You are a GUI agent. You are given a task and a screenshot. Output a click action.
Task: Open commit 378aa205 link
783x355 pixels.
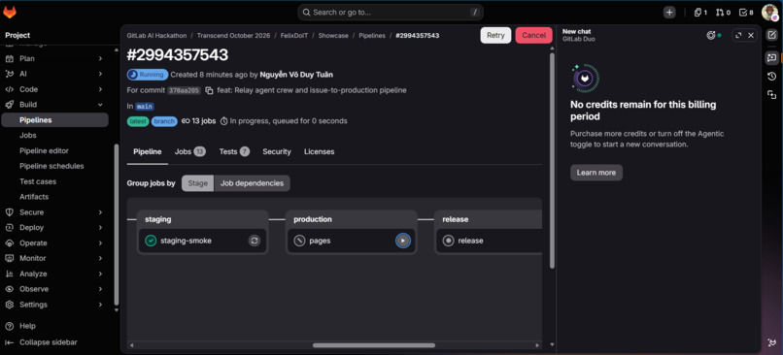(184, 91)
